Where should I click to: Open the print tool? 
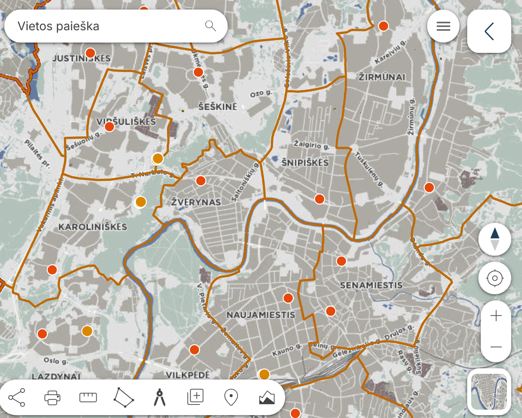click(52, 397)
